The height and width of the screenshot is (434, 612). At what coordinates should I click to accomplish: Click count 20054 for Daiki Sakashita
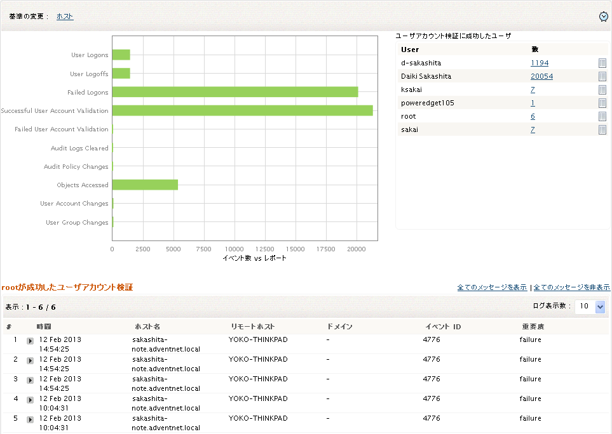pyautogui.click(x=541, y=77)
